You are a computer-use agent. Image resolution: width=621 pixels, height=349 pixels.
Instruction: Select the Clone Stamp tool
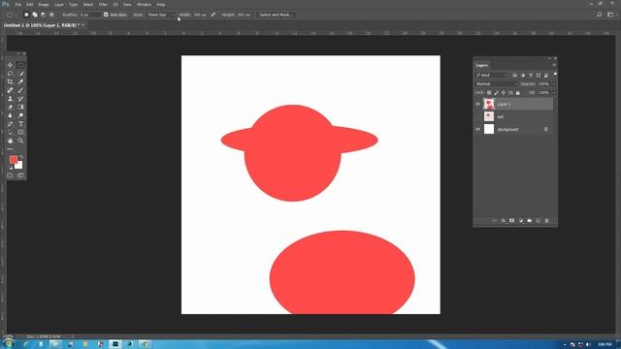click(11, 99)
